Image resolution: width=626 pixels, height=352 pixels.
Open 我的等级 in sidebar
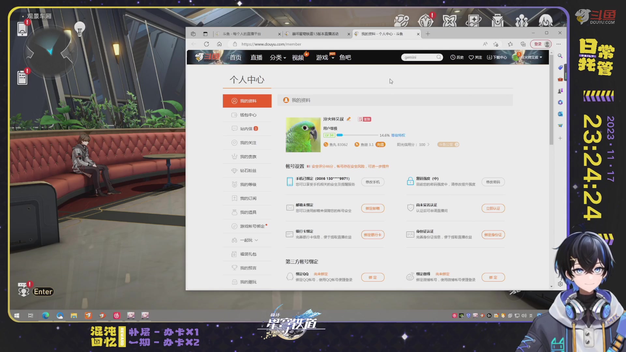tap(247, 184)
